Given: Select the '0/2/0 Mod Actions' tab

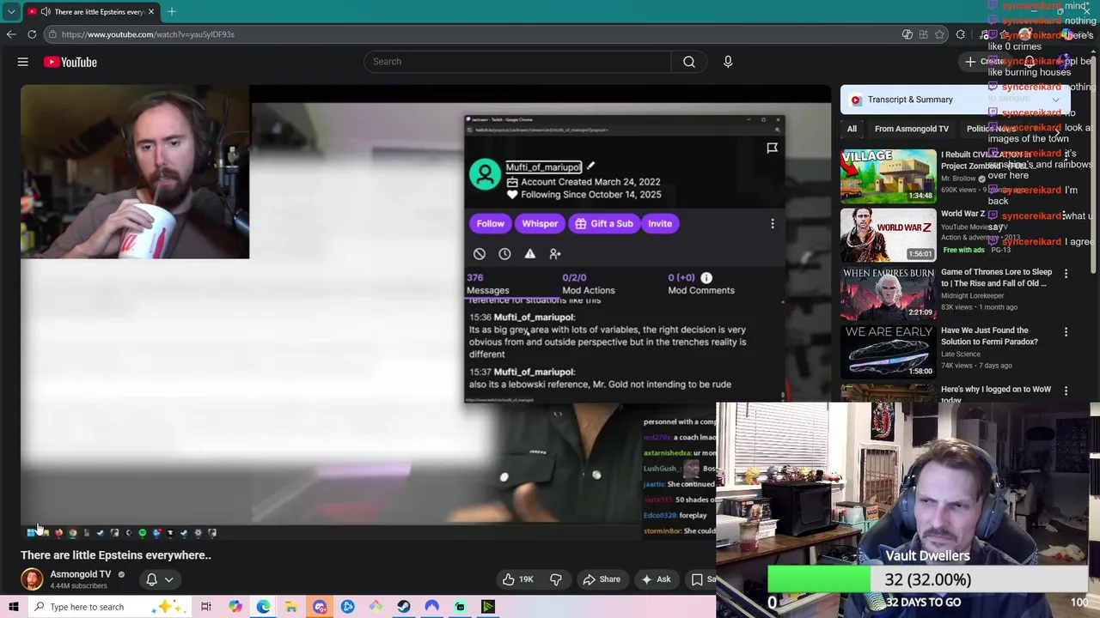Looking at the screenshot, I should click(x=589, y=284).
